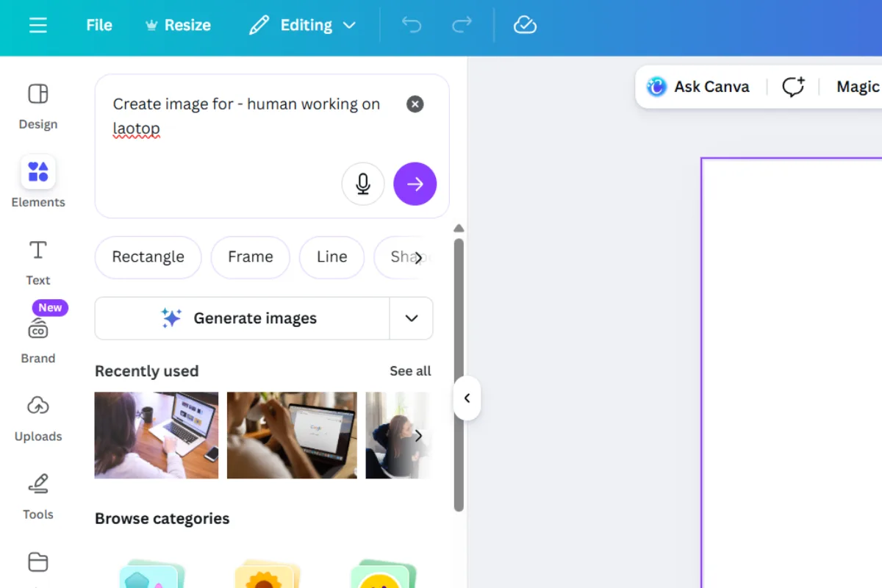The height and width of the screenshot is (588, 882).
Task: Open Ask Canva
Action: click(x=697, y=86)
